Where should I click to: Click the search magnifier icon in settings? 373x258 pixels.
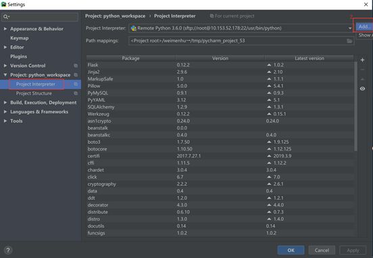(x=6, y=17)
